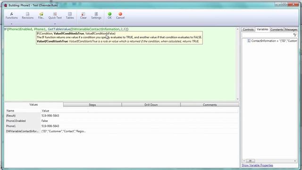Select the Values tab
The width and height of the screenshot is (302, 170).
point(34,105)
